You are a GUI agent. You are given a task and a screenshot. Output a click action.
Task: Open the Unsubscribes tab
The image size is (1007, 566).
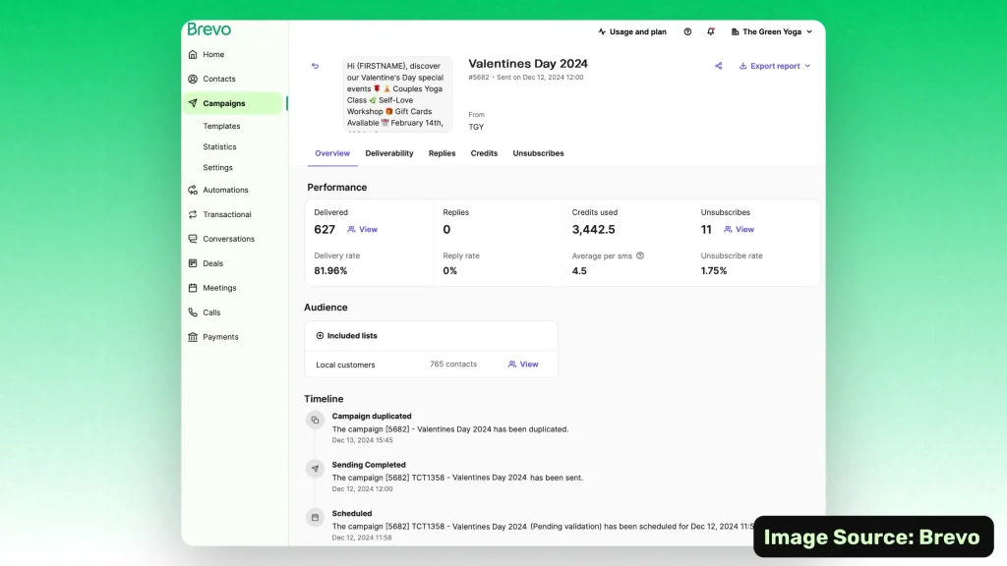tap(538, 153)
